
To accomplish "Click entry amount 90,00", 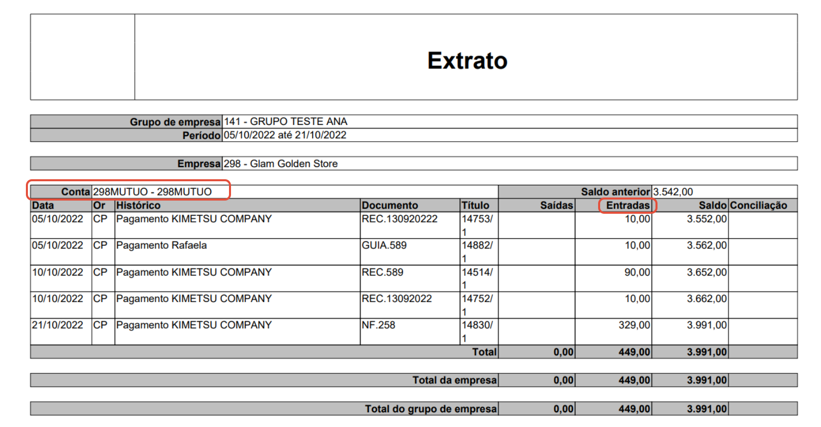I will [x=637, y=272].
